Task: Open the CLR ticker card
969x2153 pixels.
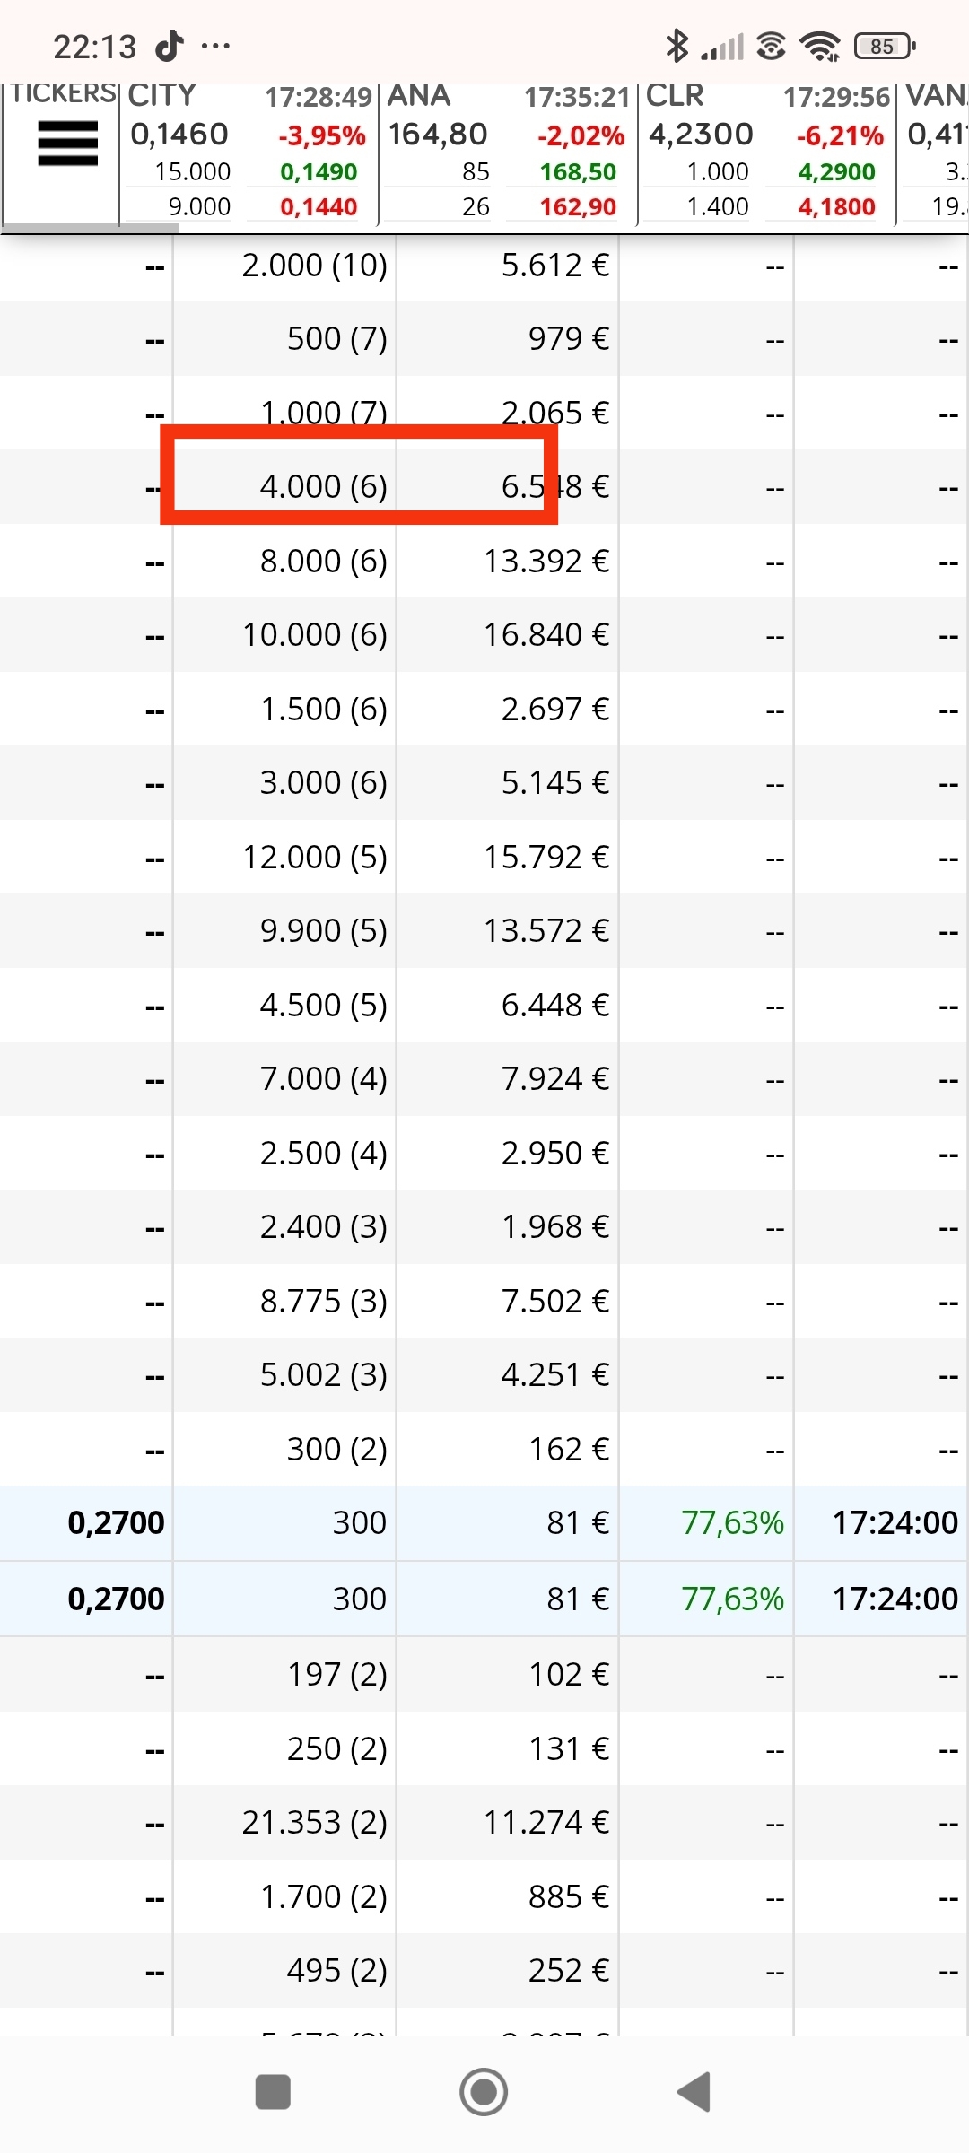Action: 767,153
